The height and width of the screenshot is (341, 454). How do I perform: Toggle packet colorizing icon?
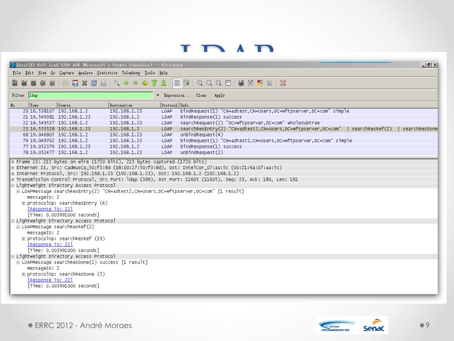coord(177,83)
